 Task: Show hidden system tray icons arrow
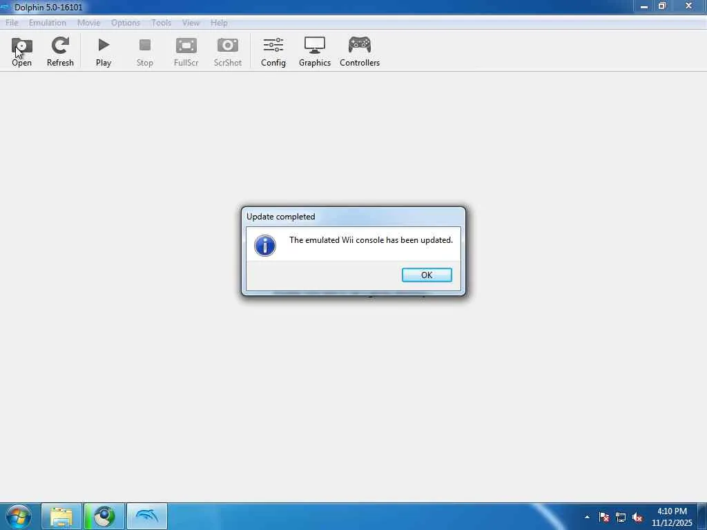click(x=587, y=517)
